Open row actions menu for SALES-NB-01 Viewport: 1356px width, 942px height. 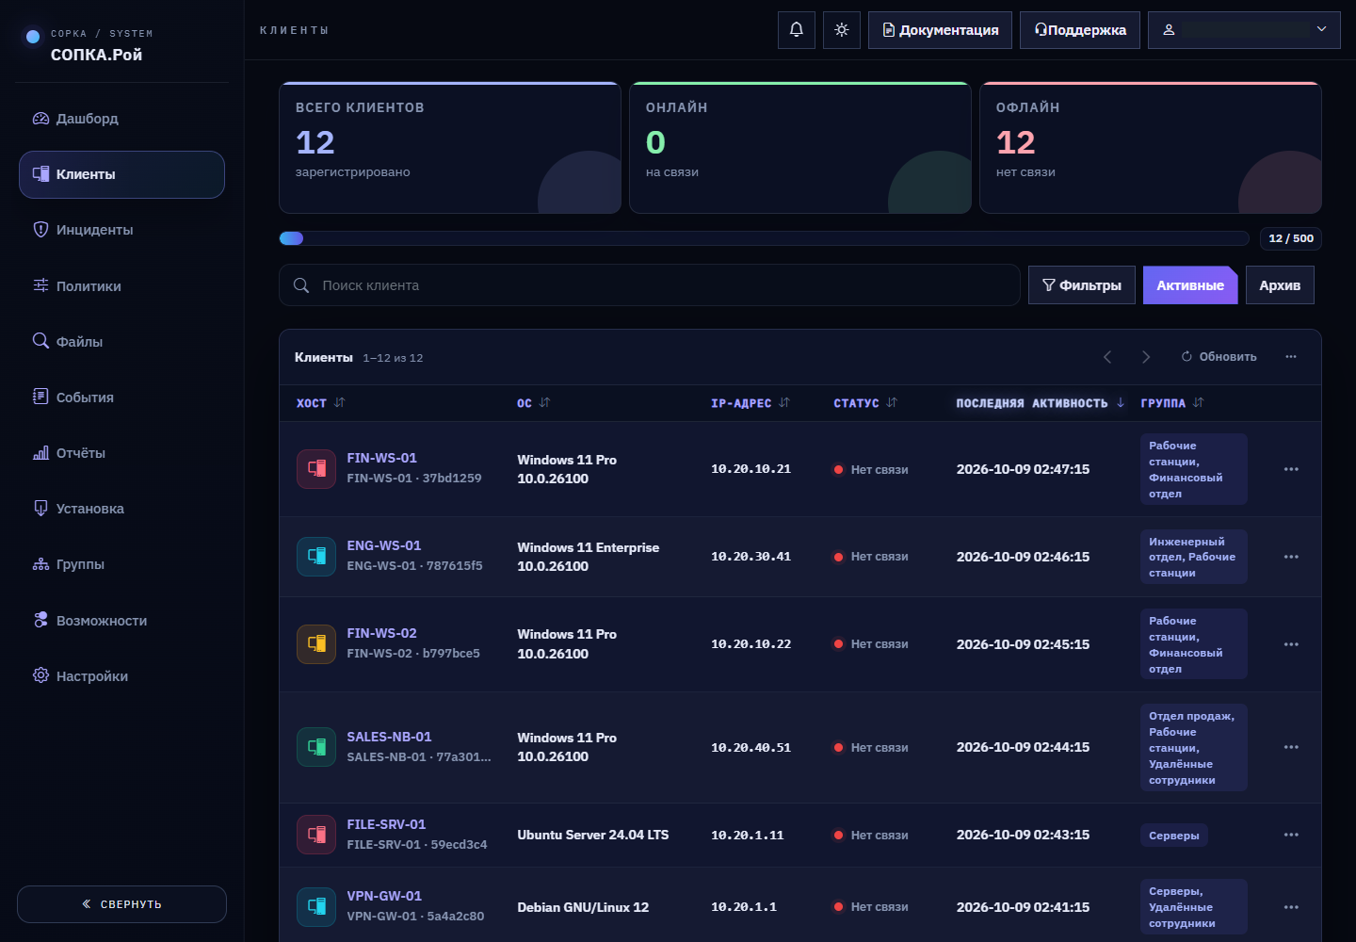[x=1291, y=747]
